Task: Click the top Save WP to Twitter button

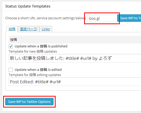Action: 129,18
